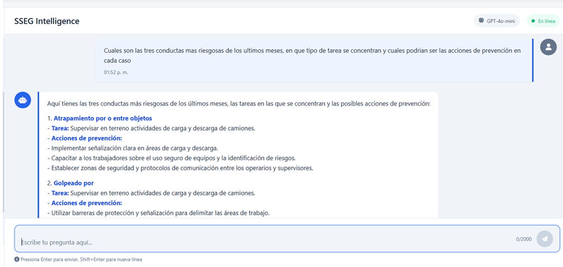Click the info icon beside Presiona Enter hint
The image size is (563, 267).
(17, 260)
